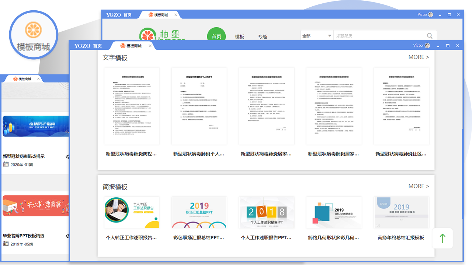Open the 专题 menu item
472x265 pixels.
263,36
